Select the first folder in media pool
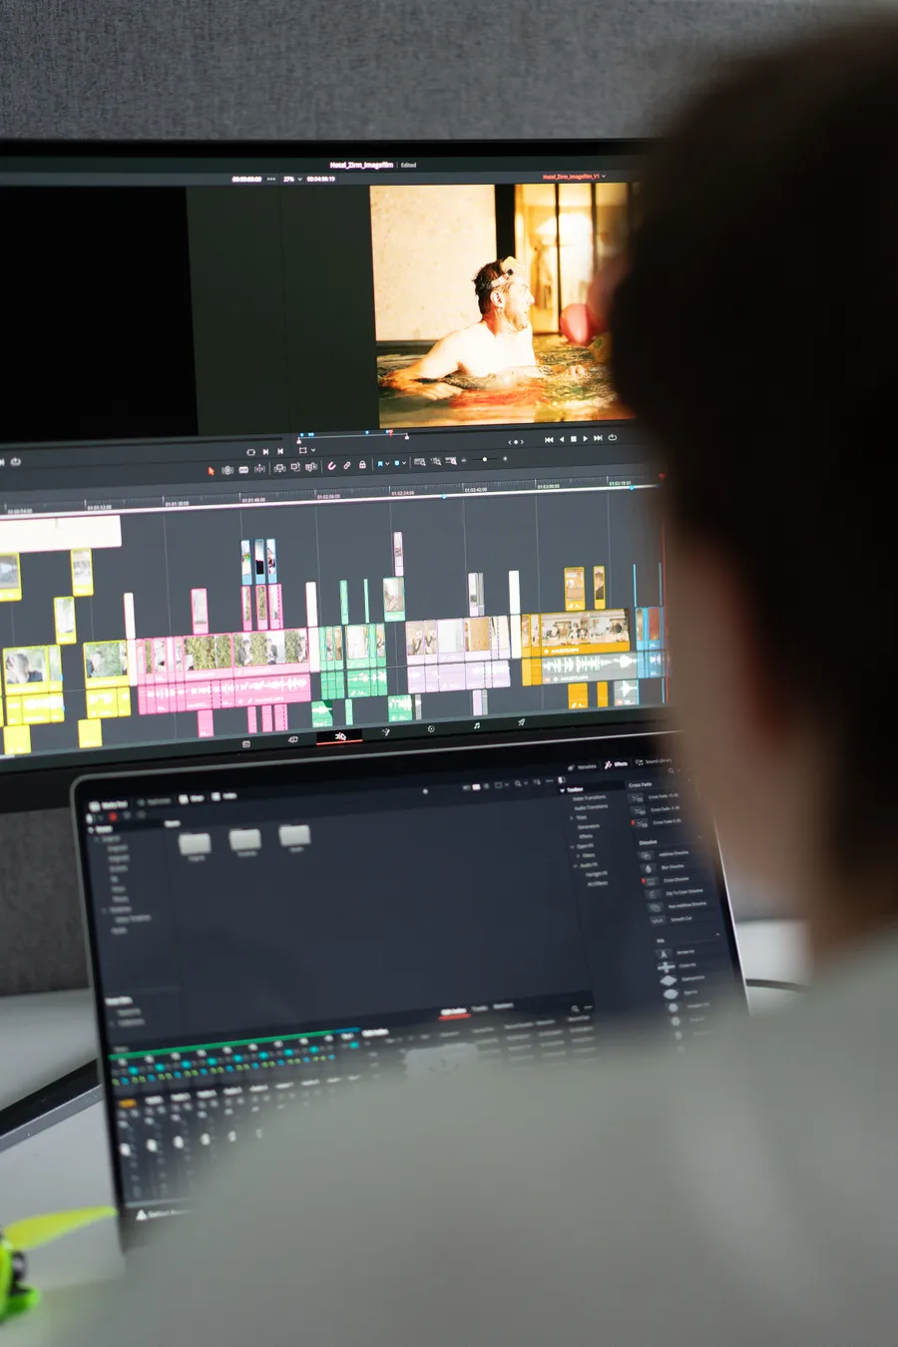This screenshot has width=898, height=1347. coord(195,846)
